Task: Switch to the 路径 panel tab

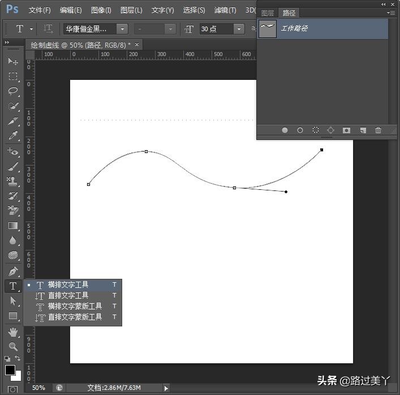Action: pyautogui.click(x=289, y=13)
